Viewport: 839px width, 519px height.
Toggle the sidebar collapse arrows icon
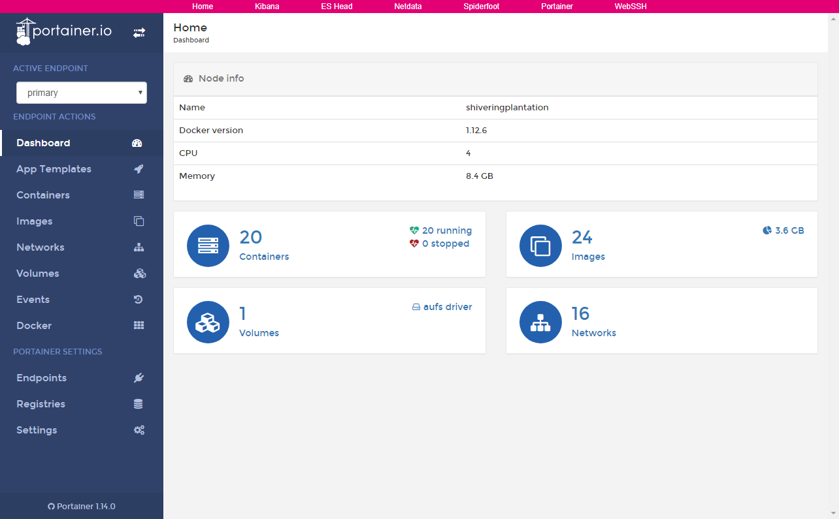(139, 33)
